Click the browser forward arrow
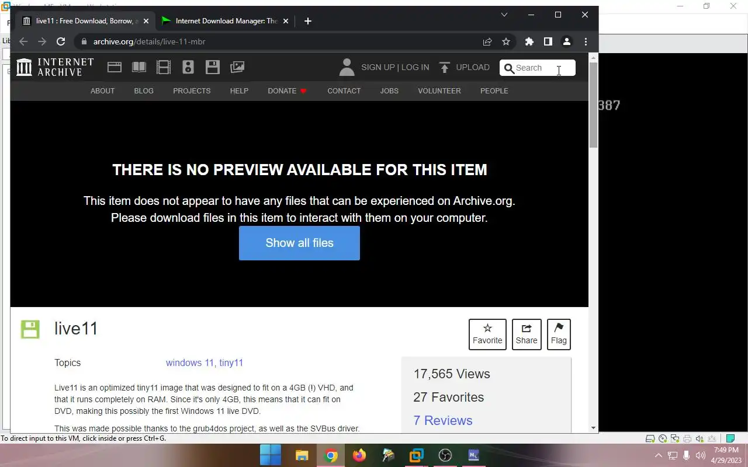 click(x=42, y=41)
